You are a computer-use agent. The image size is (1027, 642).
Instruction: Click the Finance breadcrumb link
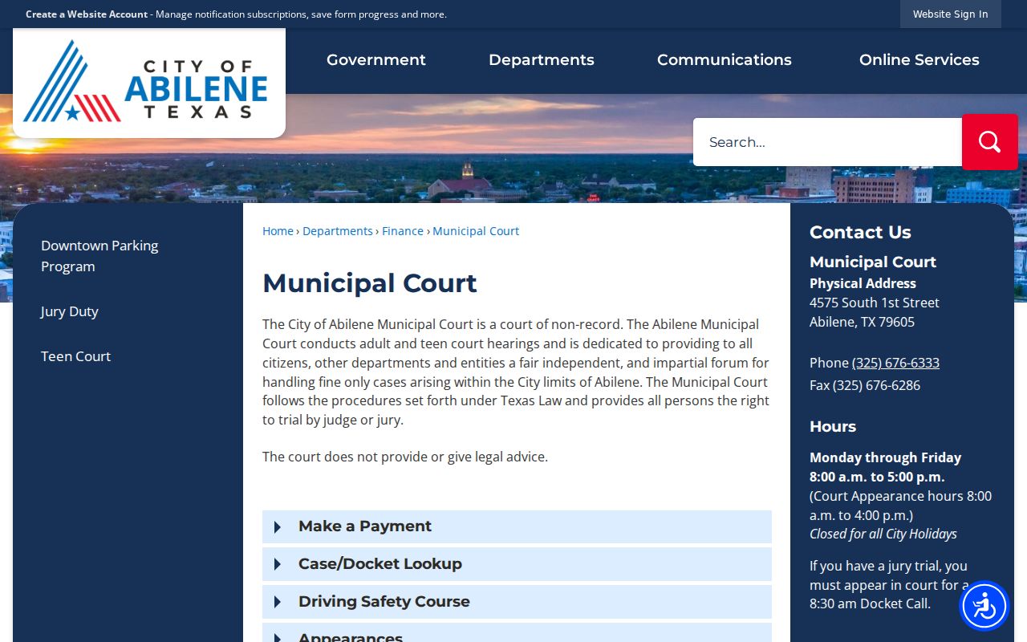pos(403,231)
